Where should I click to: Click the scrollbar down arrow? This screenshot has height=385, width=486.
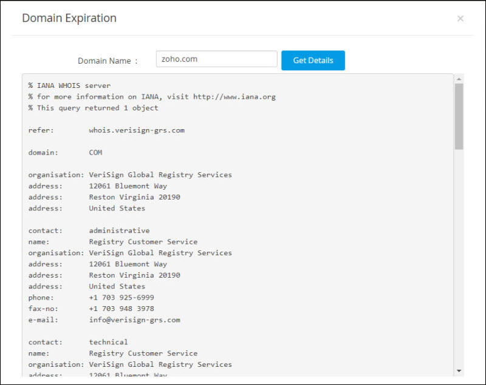click(x=459, y=370)
